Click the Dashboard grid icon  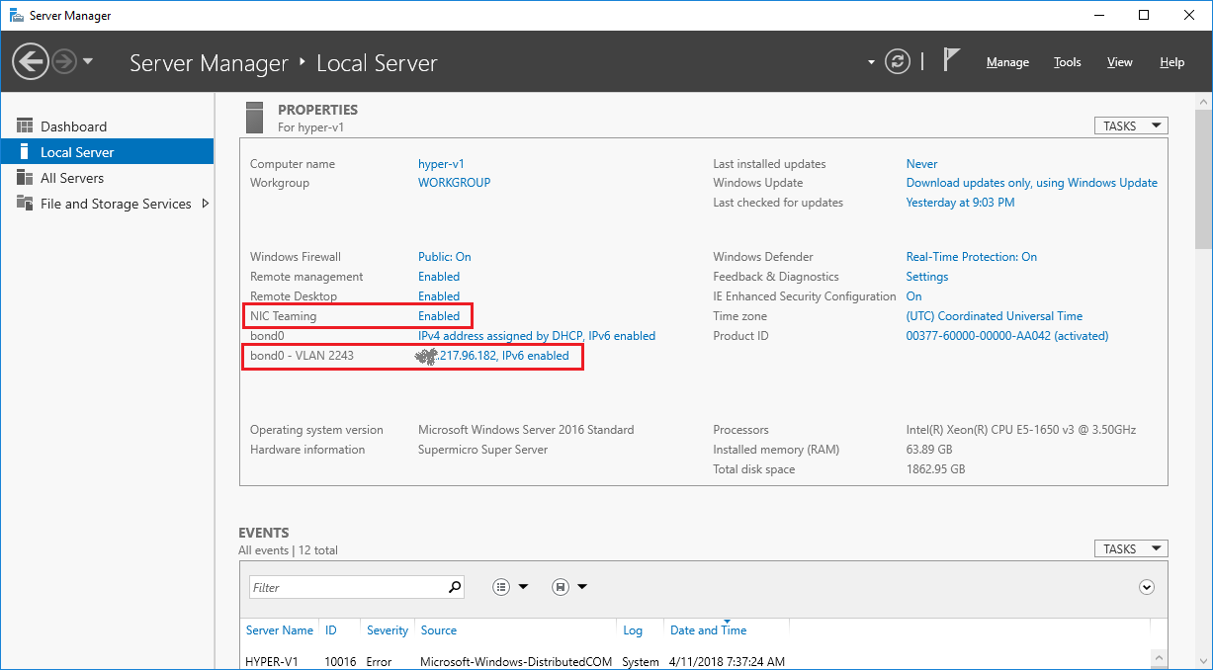pos(25,126)
